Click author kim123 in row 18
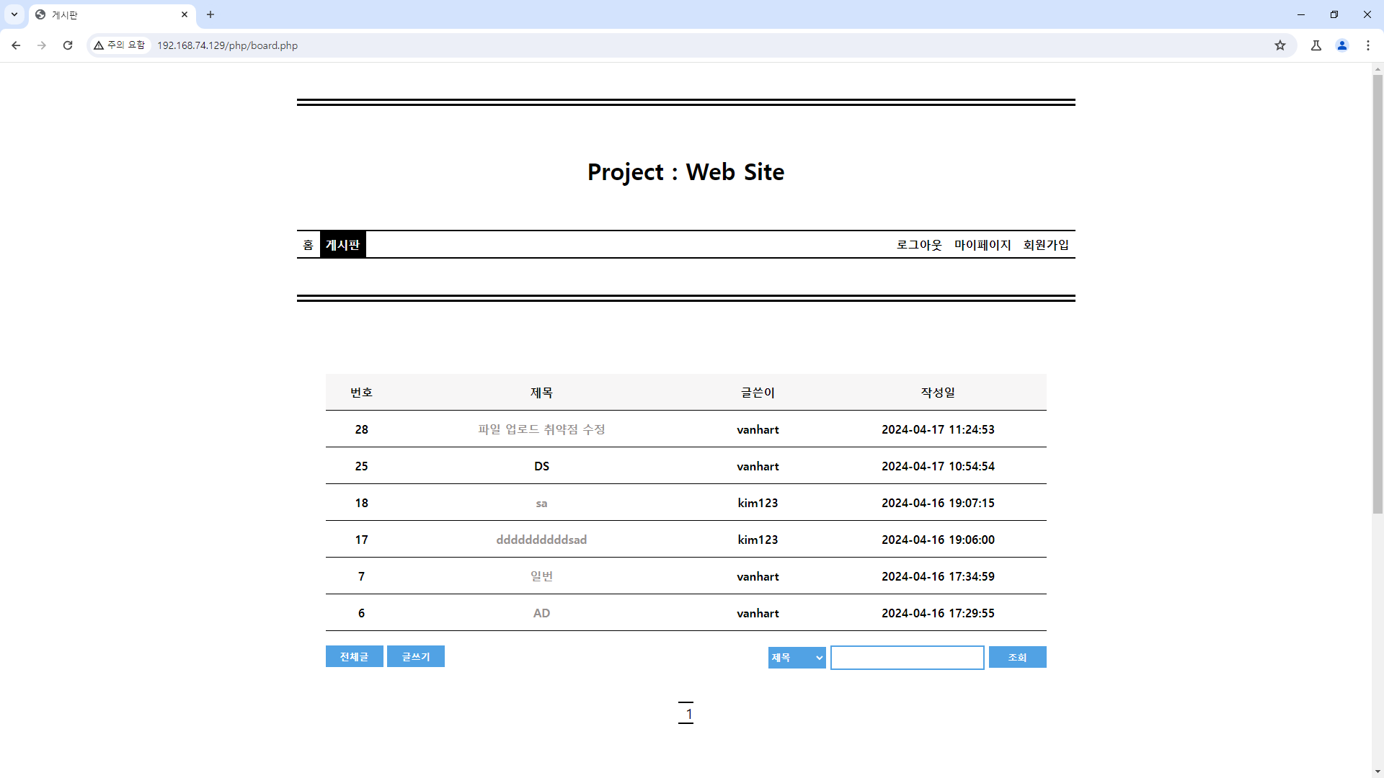Image resolution: width=1384 pixels, height=778 pixels. click(x=758, y=503)
